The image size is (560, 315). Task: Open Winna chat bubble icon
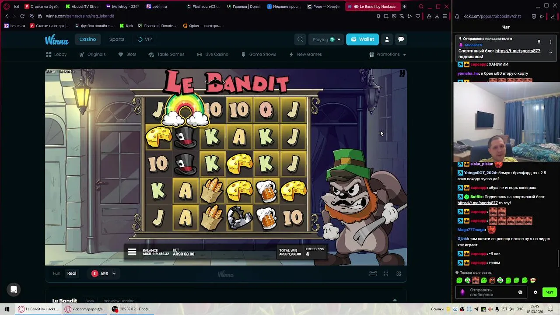(401, 39)
